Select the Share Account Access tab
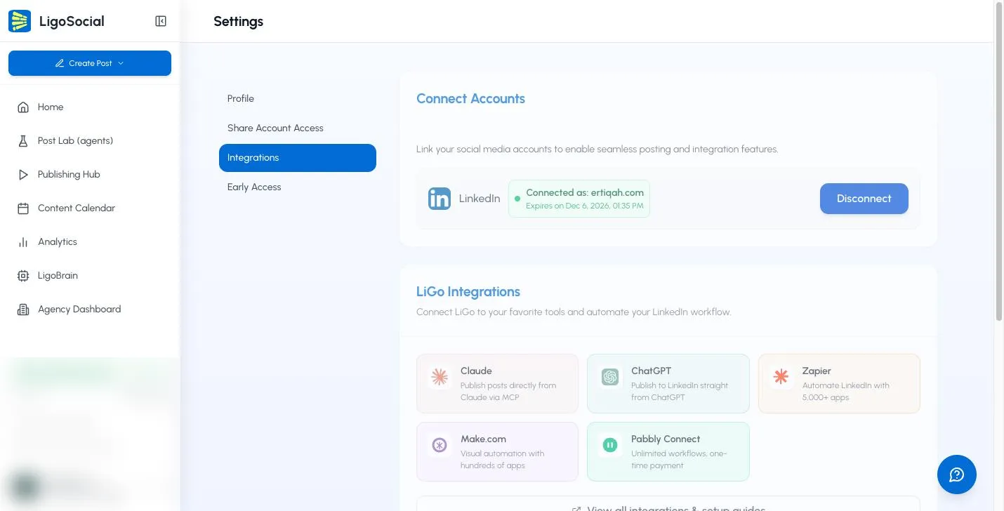 click(298, 128)
